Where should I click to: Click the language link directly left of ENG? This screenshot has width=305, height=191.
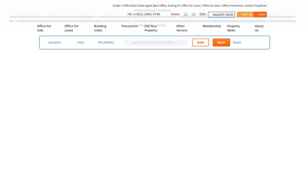click(194, 14)
